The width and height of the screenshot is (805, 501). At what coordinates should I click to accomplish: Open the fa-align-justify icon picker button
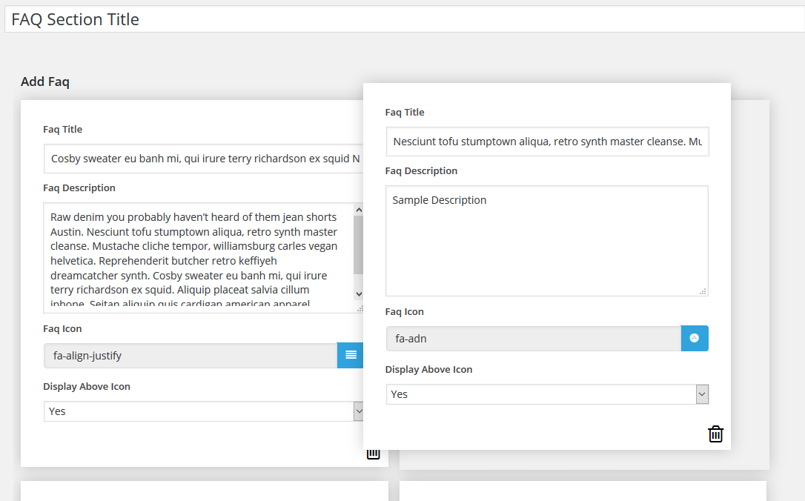tap(350, 355)
